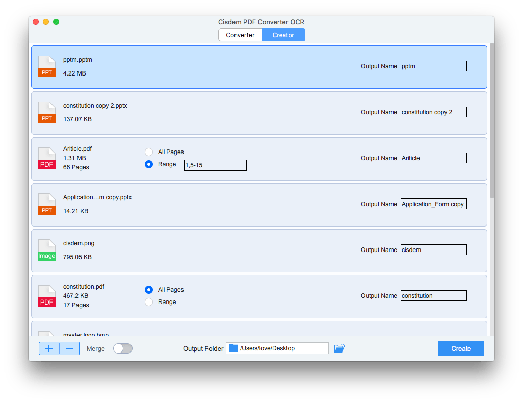
Task: Select Range option for Ariticle.pdf
Action: 149,164
